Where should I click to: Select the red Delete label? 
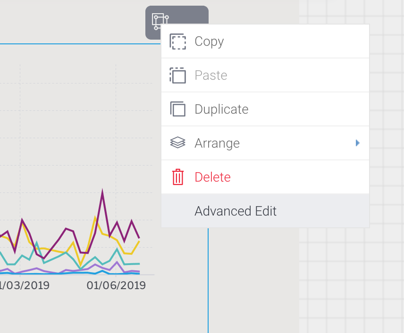(x=213, y=177)
